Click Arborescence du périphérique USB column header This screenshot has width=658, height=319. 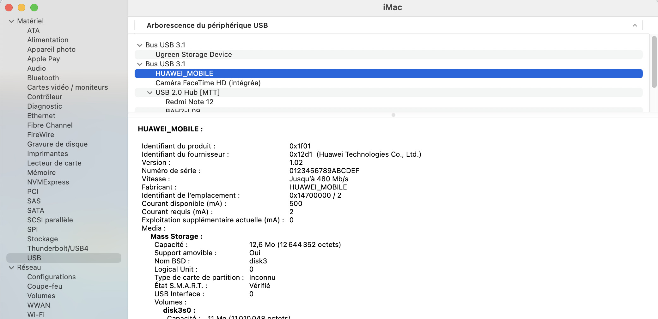point(207,25)
